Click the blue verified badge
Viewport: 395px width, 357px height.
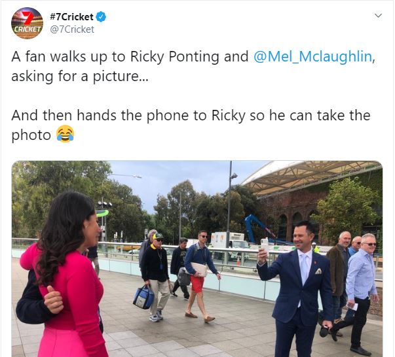click(x=101, y=16)
